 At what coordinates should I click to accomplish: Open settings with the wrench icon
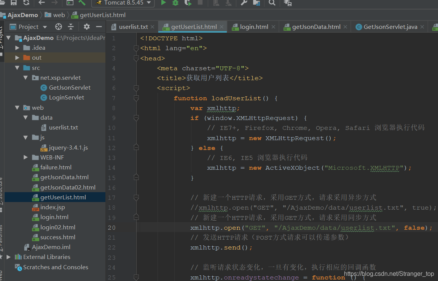pyautogui.click(x=244, y=3)
